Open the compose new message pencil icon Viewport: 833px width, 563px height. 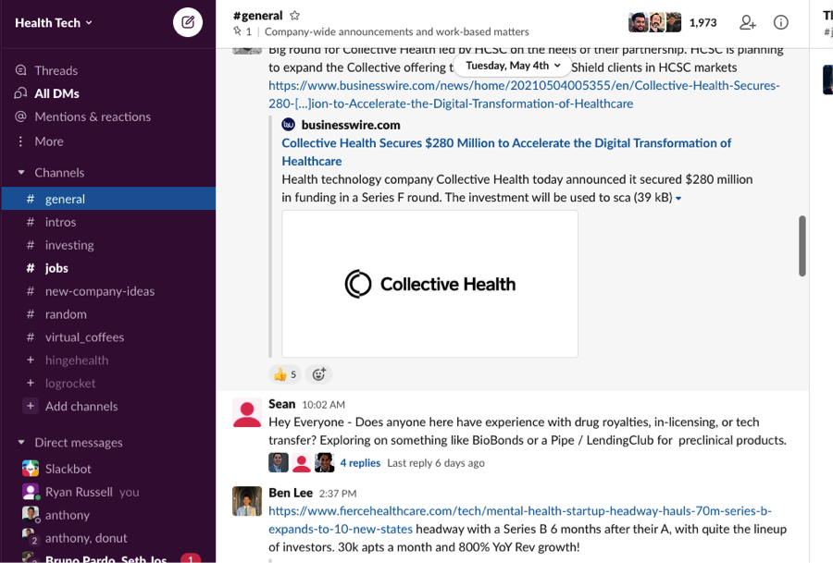click(x=187, y=21)
